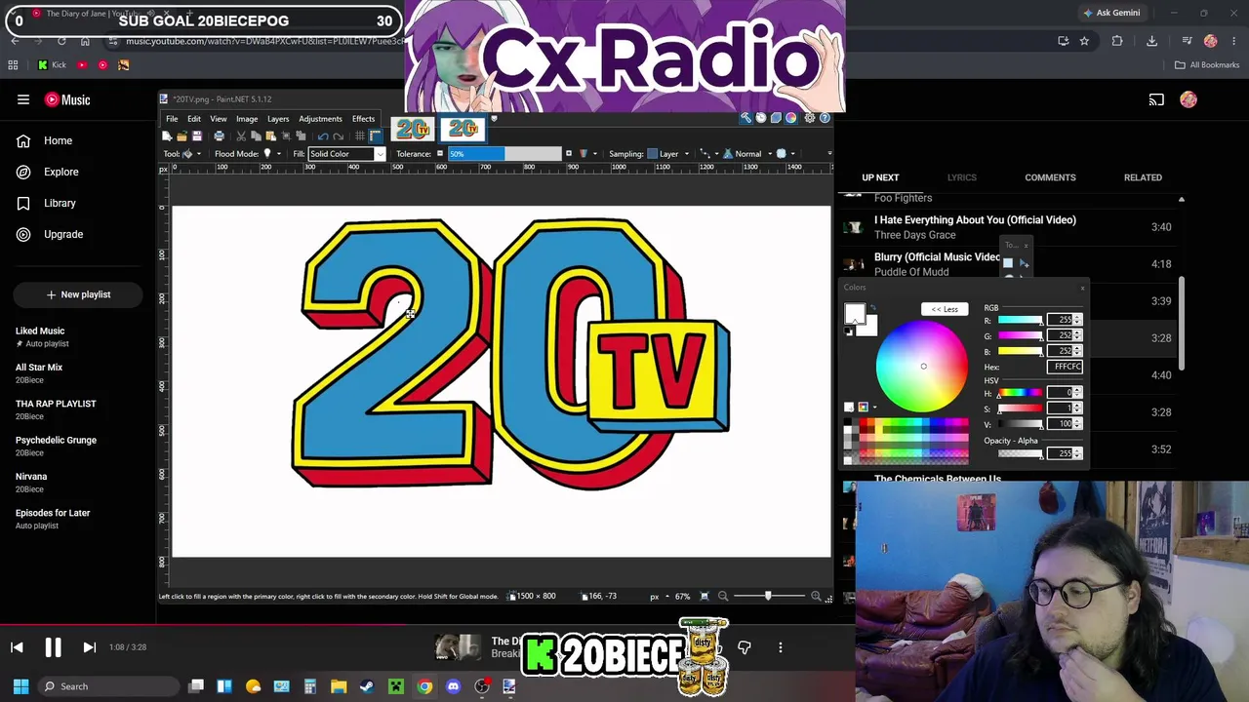1249x702 pixels.
Task: Pause the YouTube Music playback
Action: pos(53,647)
